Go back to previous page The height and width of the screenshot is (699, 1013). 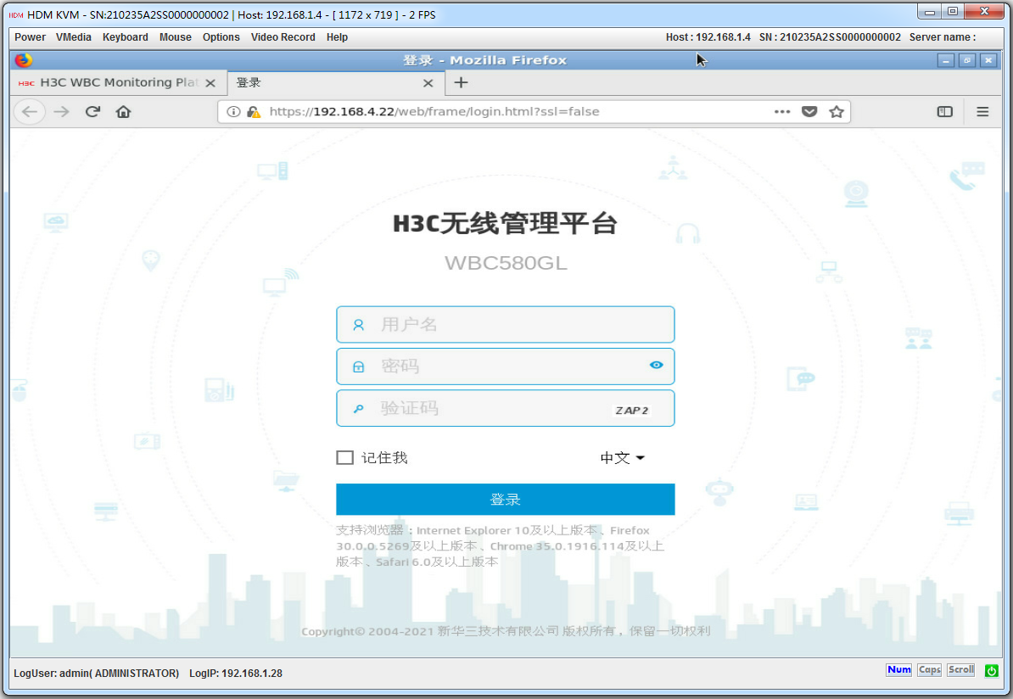pyautogui.click(x=30, y=112)
